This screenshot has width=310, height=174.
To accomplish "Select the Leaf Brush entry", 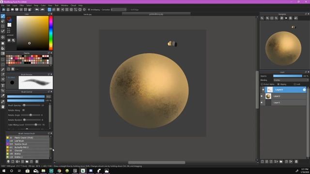I will 28,141.
